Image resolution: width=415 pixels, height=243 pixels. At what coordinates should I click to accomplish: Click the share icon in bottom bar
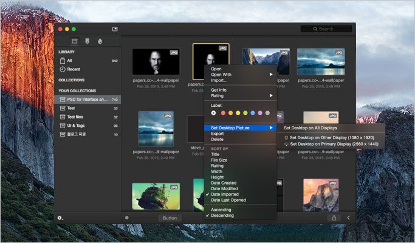point(334,218)
